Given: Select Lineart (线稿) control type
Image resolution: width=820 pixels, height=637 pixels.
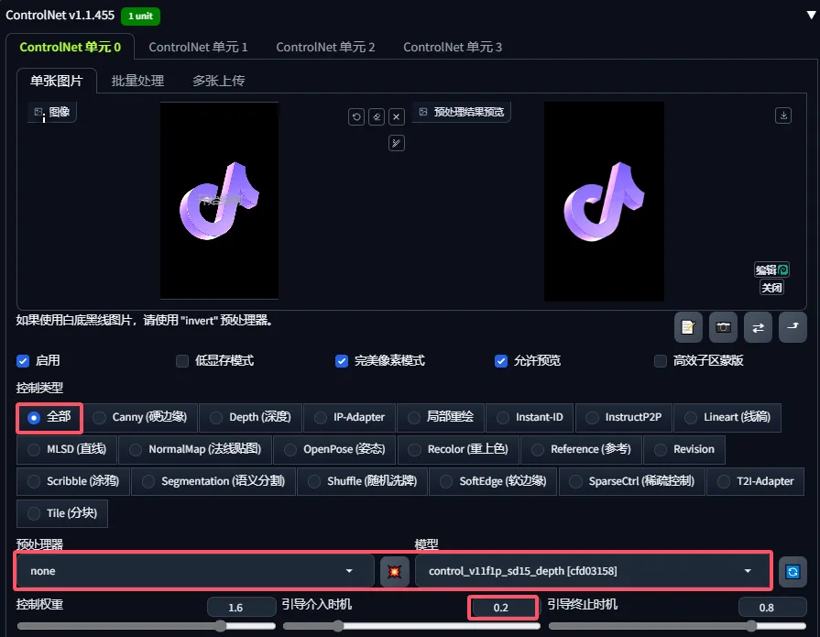Looking at the screenshot, I should [x=727, y=417].
